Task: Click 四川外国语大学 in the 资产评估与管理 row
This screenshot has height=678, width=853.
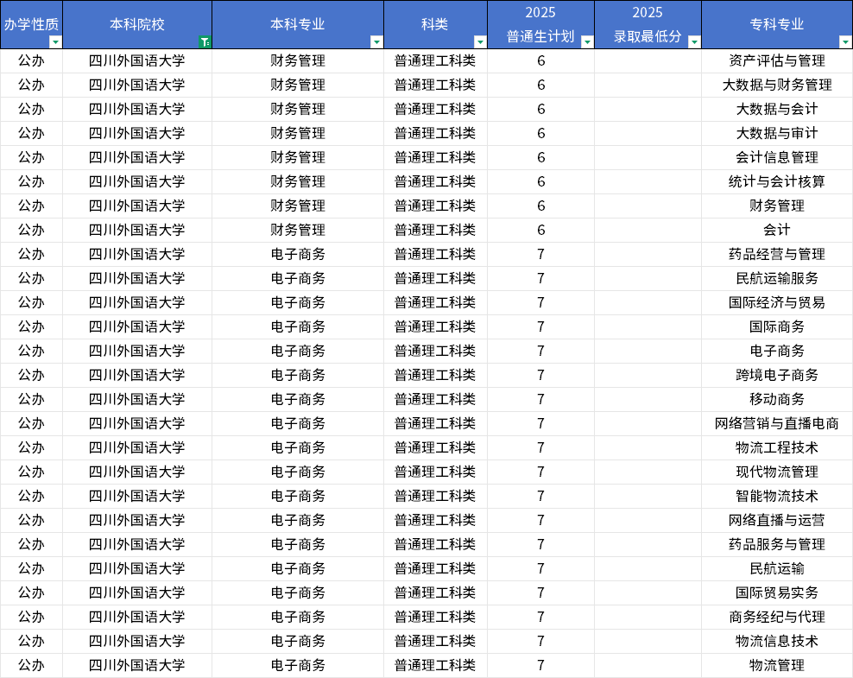Action: click(137, 61)
